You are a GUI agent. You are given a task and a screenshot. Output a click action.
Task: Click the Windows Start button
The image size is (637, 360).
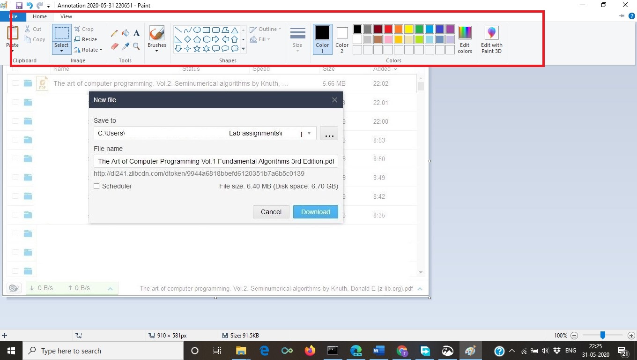[11, 351]
